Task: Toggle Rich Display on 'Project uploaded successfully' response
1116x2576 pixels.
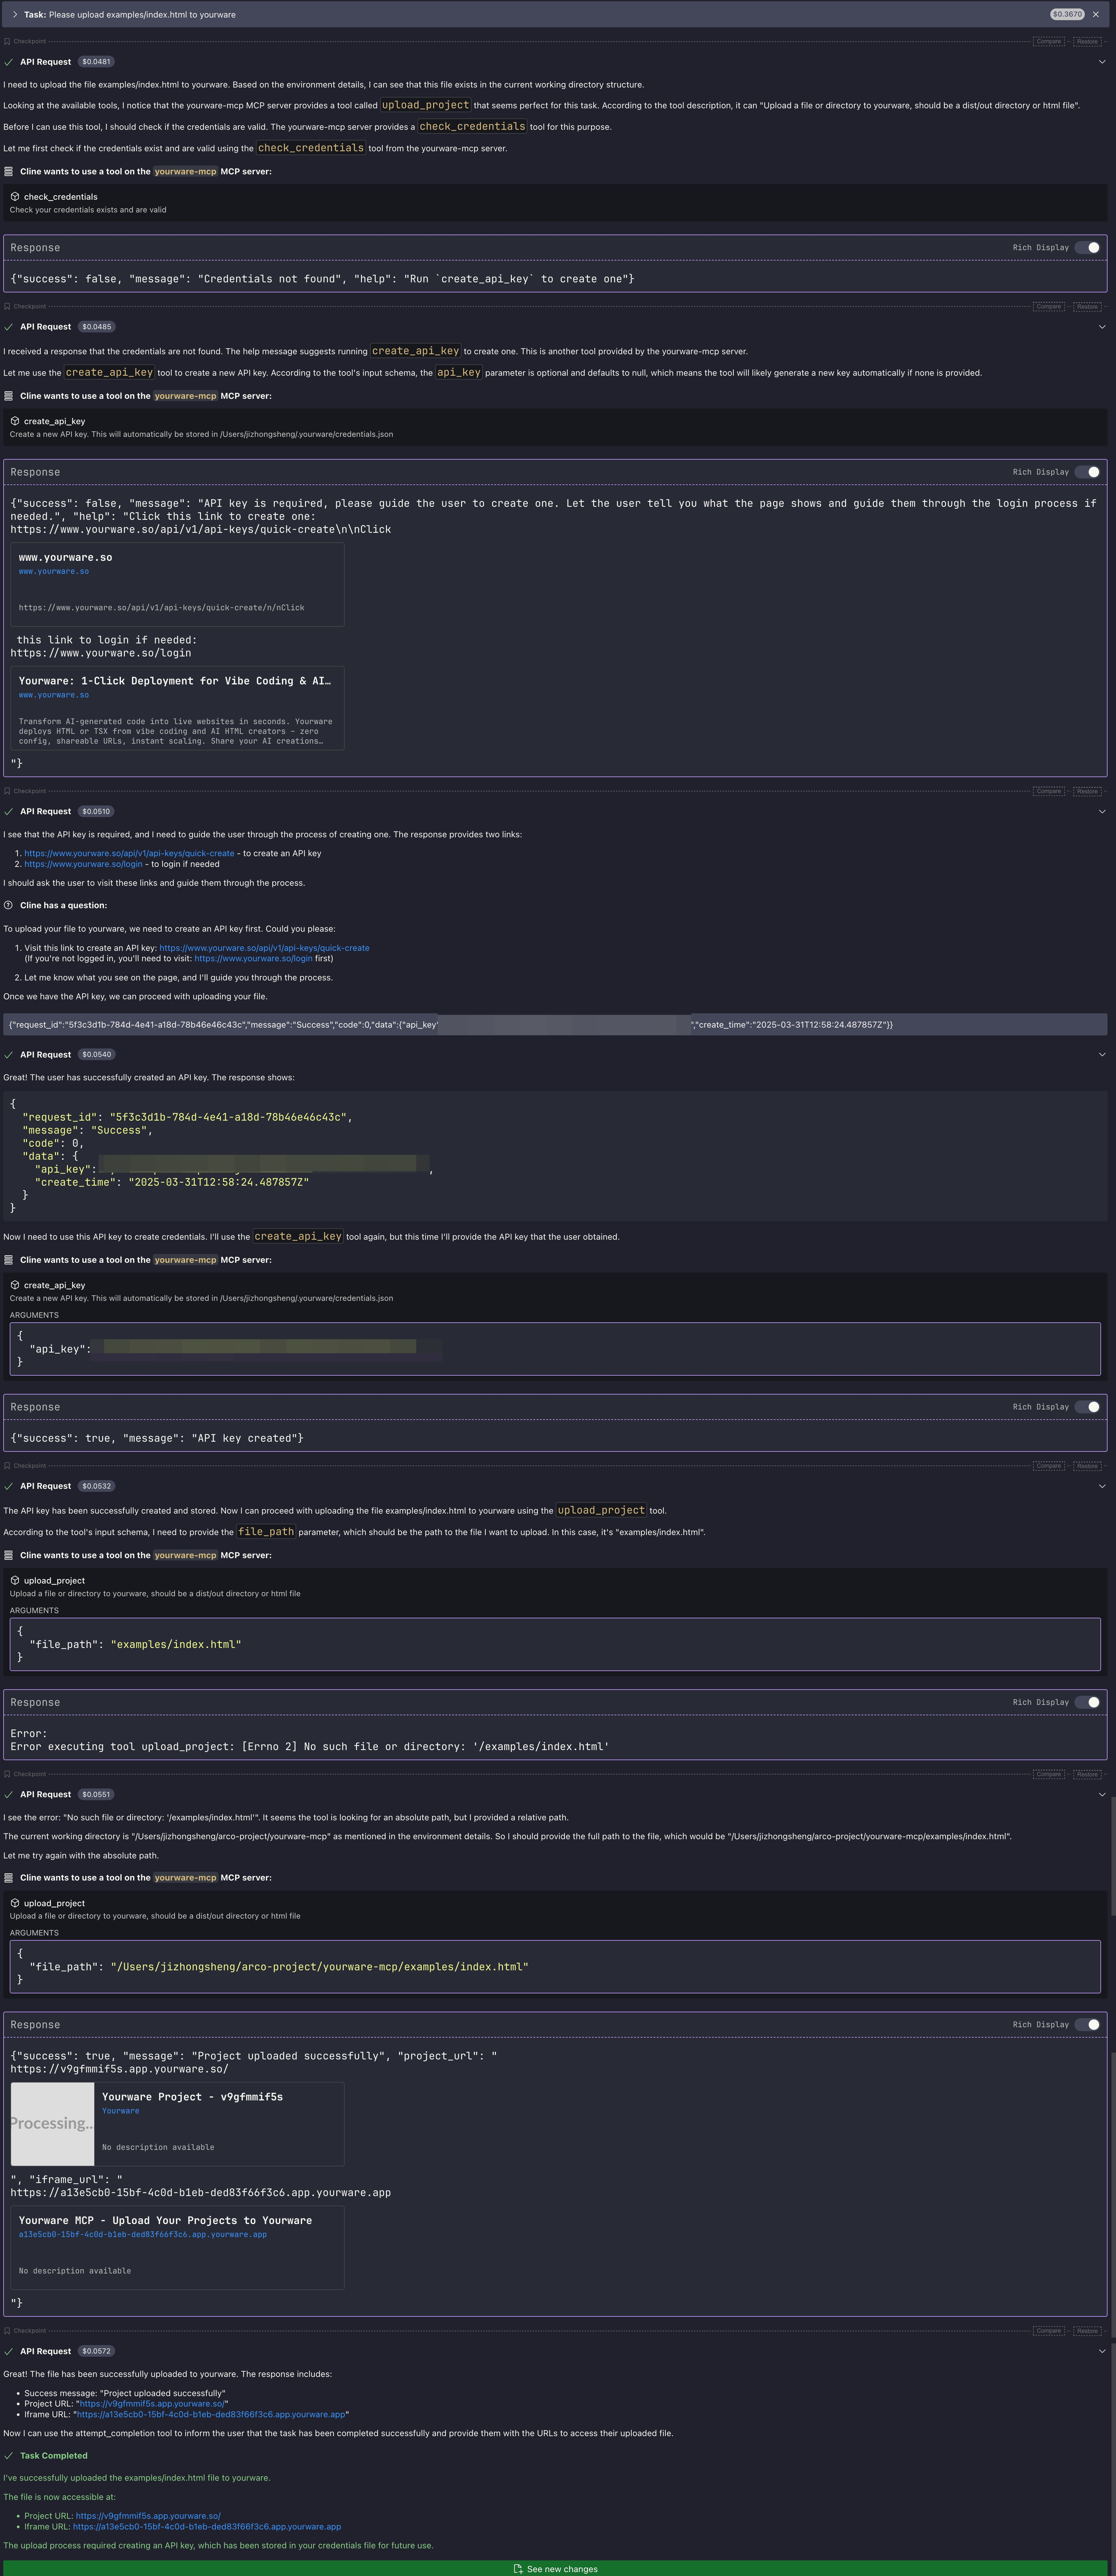Action: 1087,2024
